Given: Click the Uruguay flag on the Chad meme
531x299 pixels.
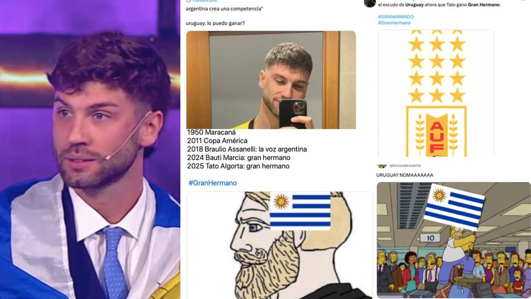Looking at the screenshot, I should [300, 211].
